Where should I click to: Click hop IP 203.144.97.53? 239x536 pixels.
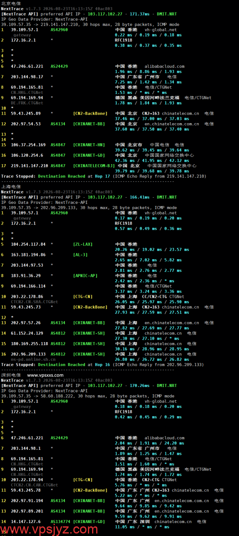(x=27, y=265)
